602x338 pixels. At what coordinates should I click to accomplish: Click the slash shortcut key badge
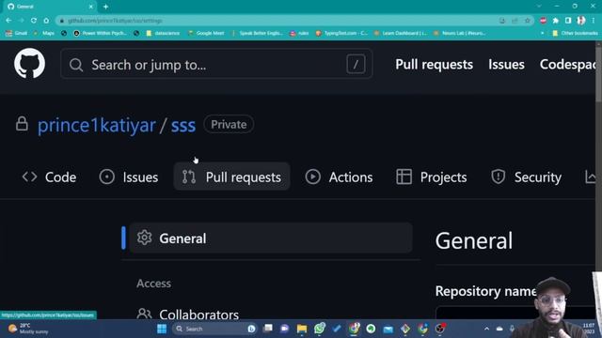pos(356,64)
